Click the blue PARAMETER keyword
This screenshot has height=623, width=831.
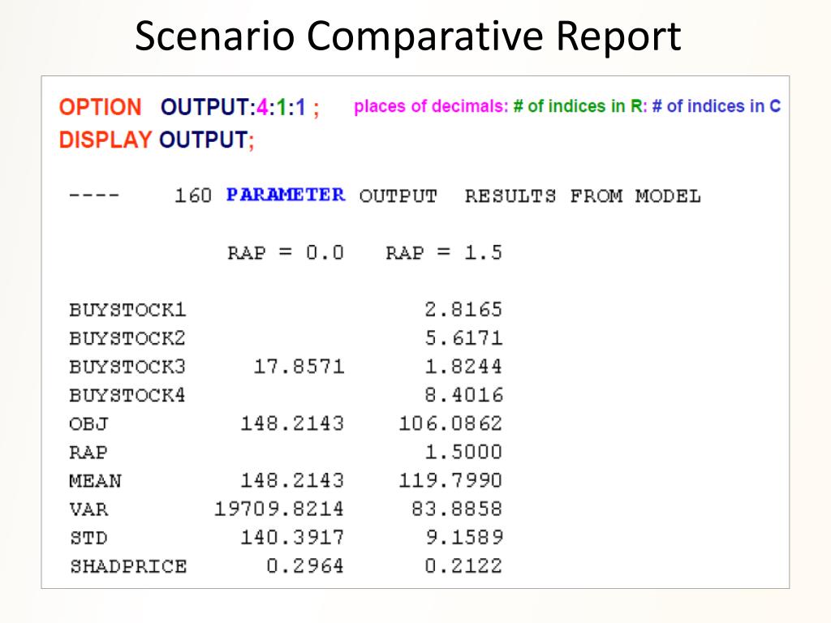click(x=286, y=195)
